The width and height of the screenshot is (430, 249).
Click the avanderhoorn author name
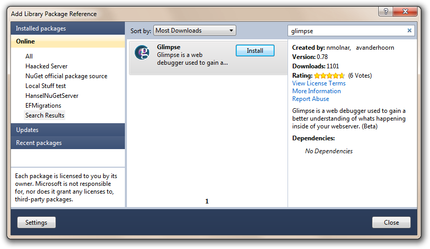[375, 48]
